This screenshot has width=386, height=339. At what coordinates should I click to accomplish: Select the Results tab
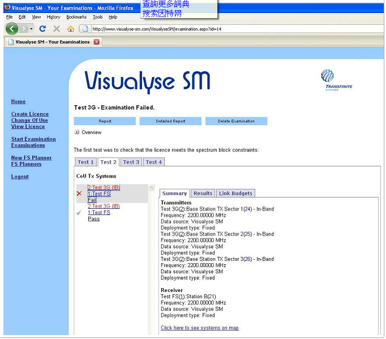pos(203,193)
